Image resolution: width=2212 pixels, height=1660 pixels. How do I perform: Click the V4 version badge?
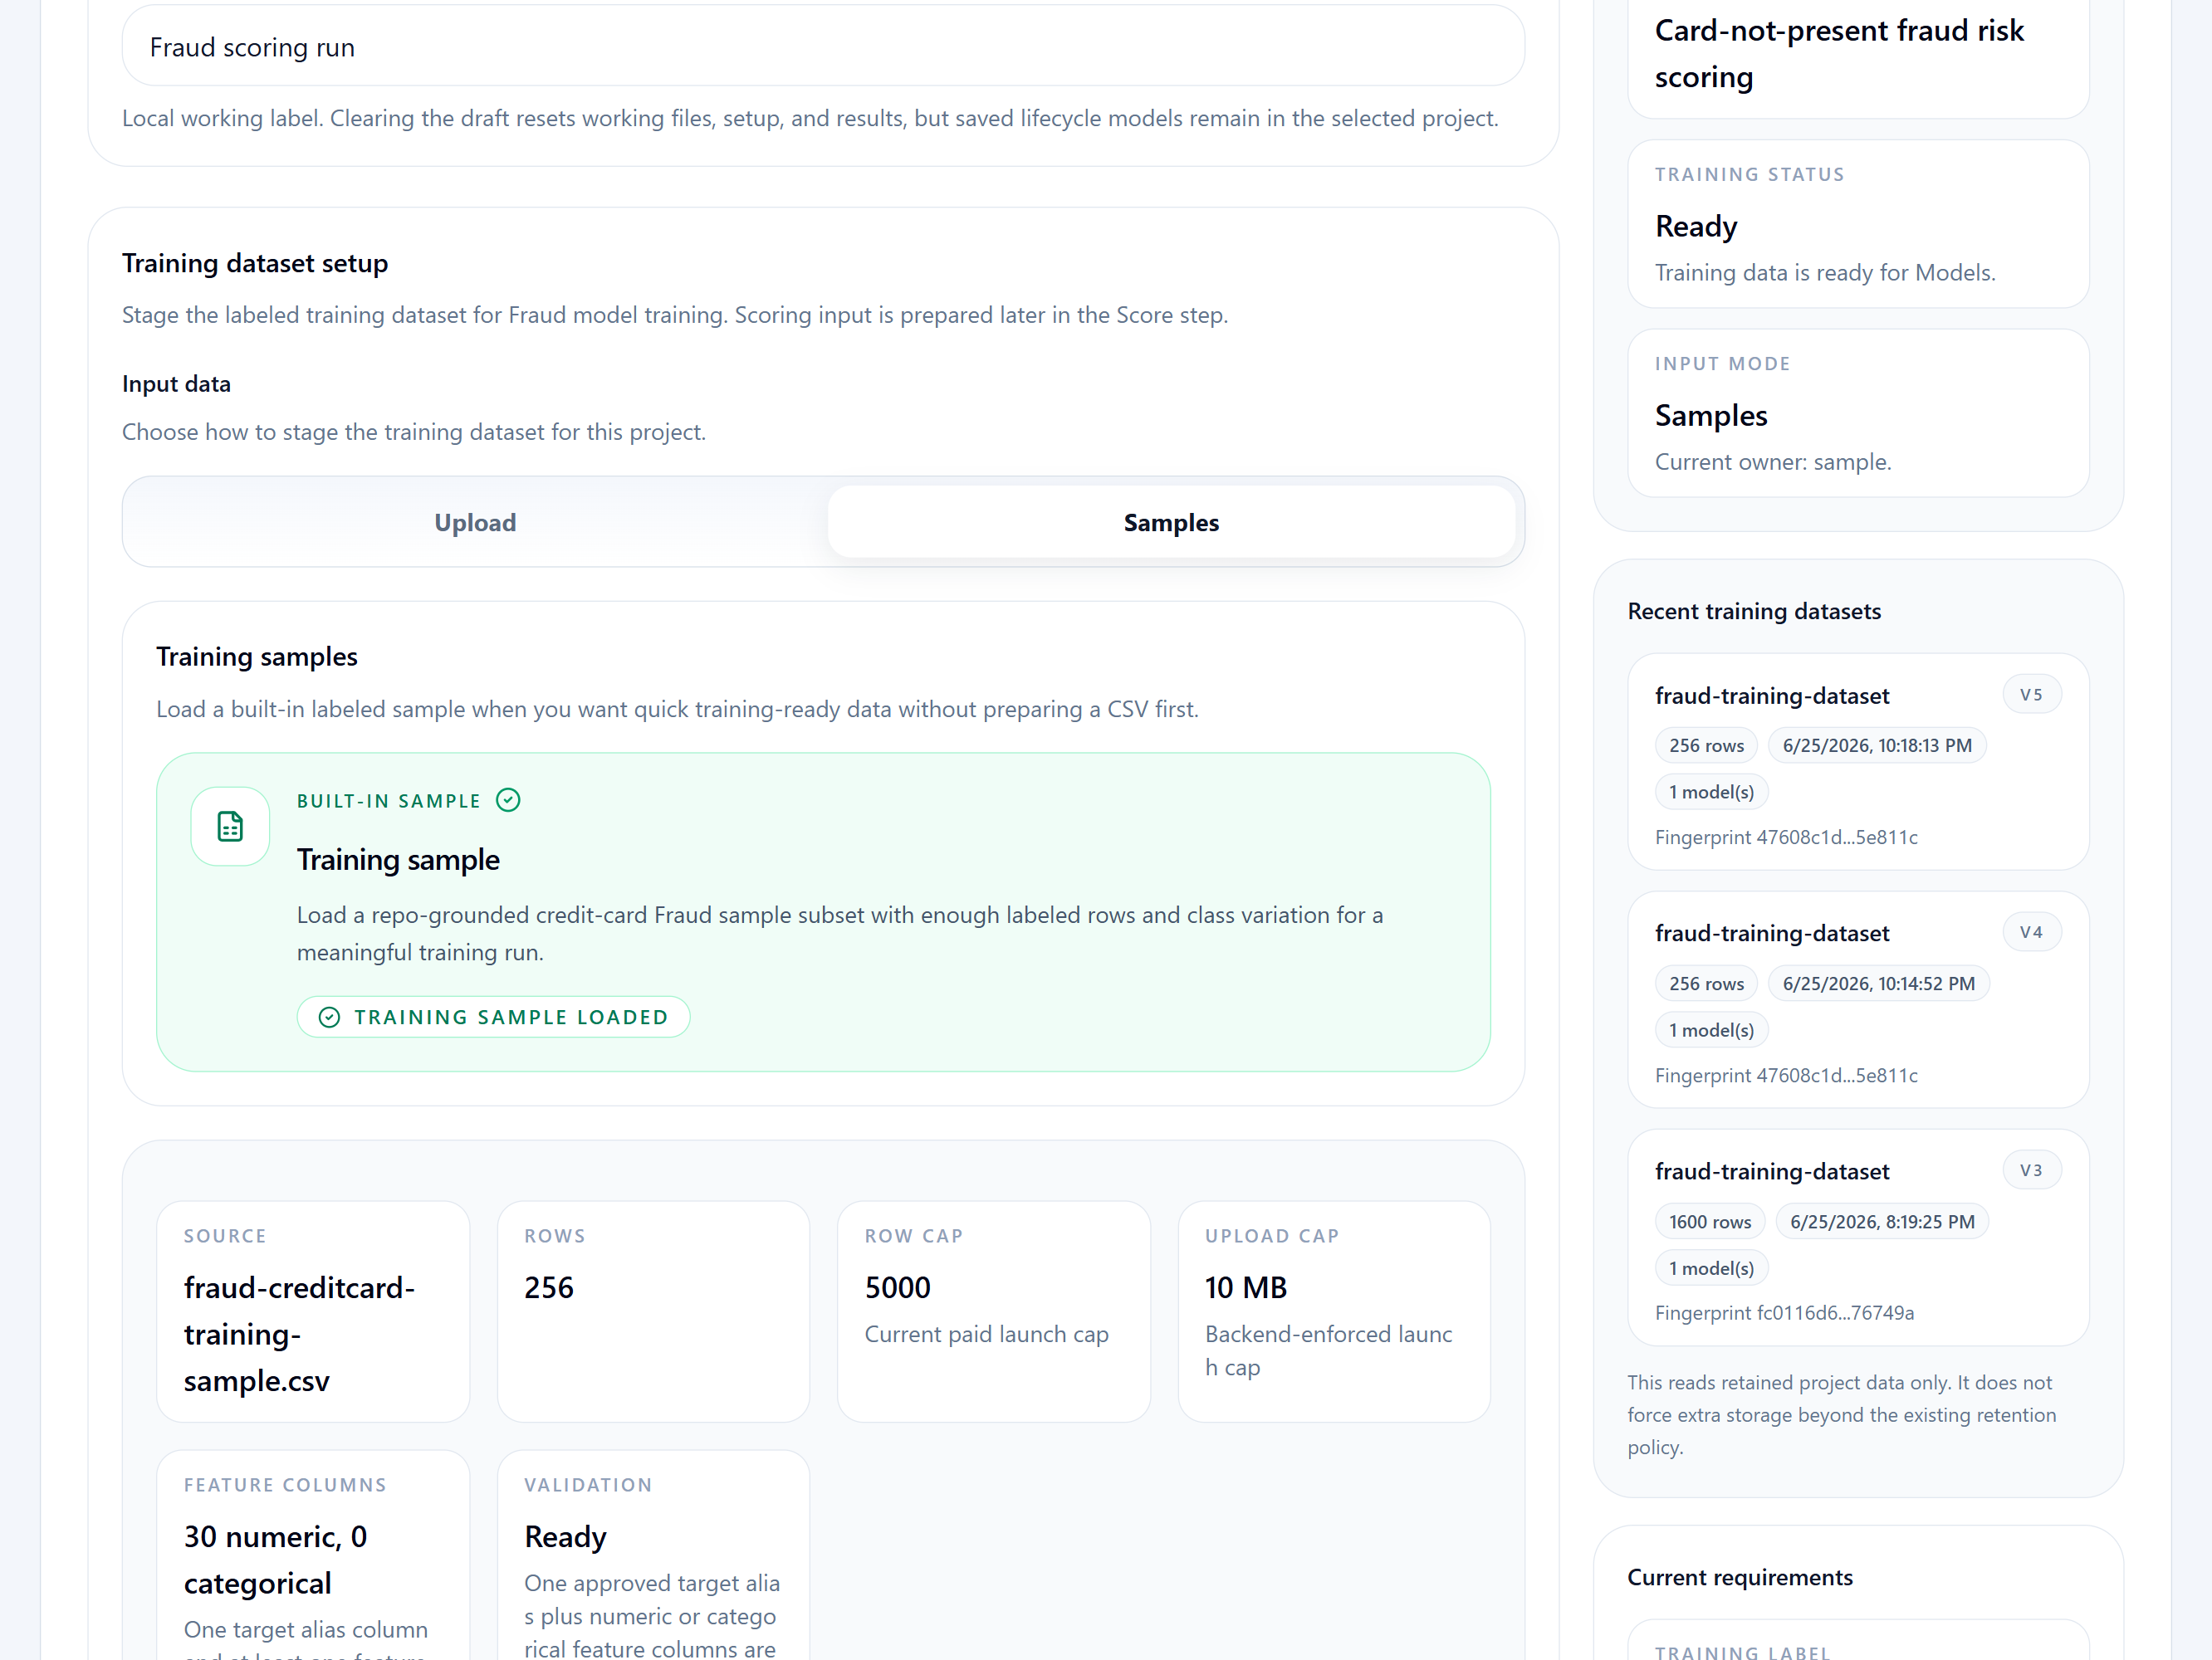2031,932
